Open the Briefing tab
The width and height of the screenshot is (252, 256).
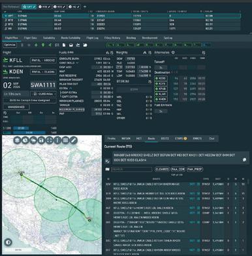(x=131, y=38)
